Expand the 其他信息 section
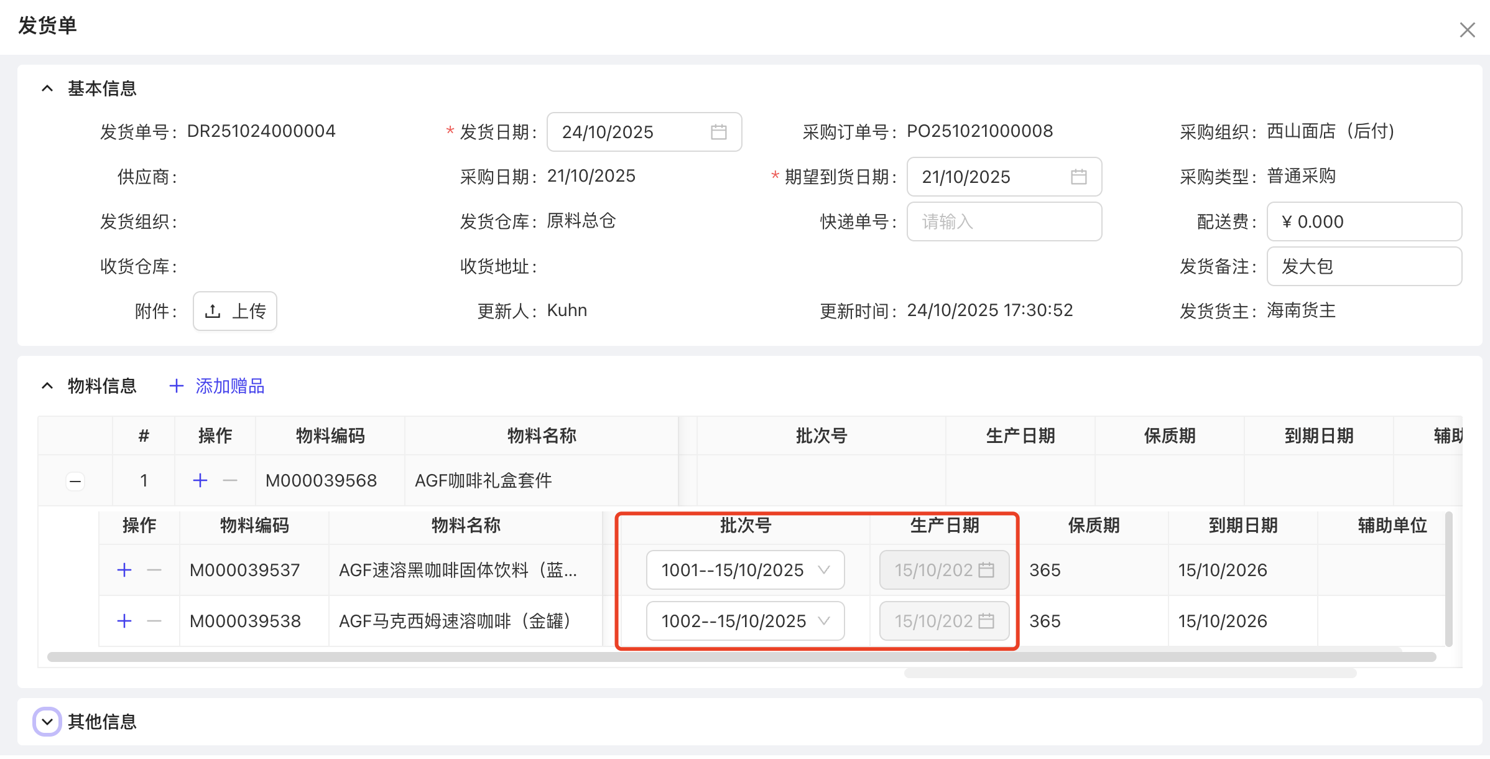 47,722
